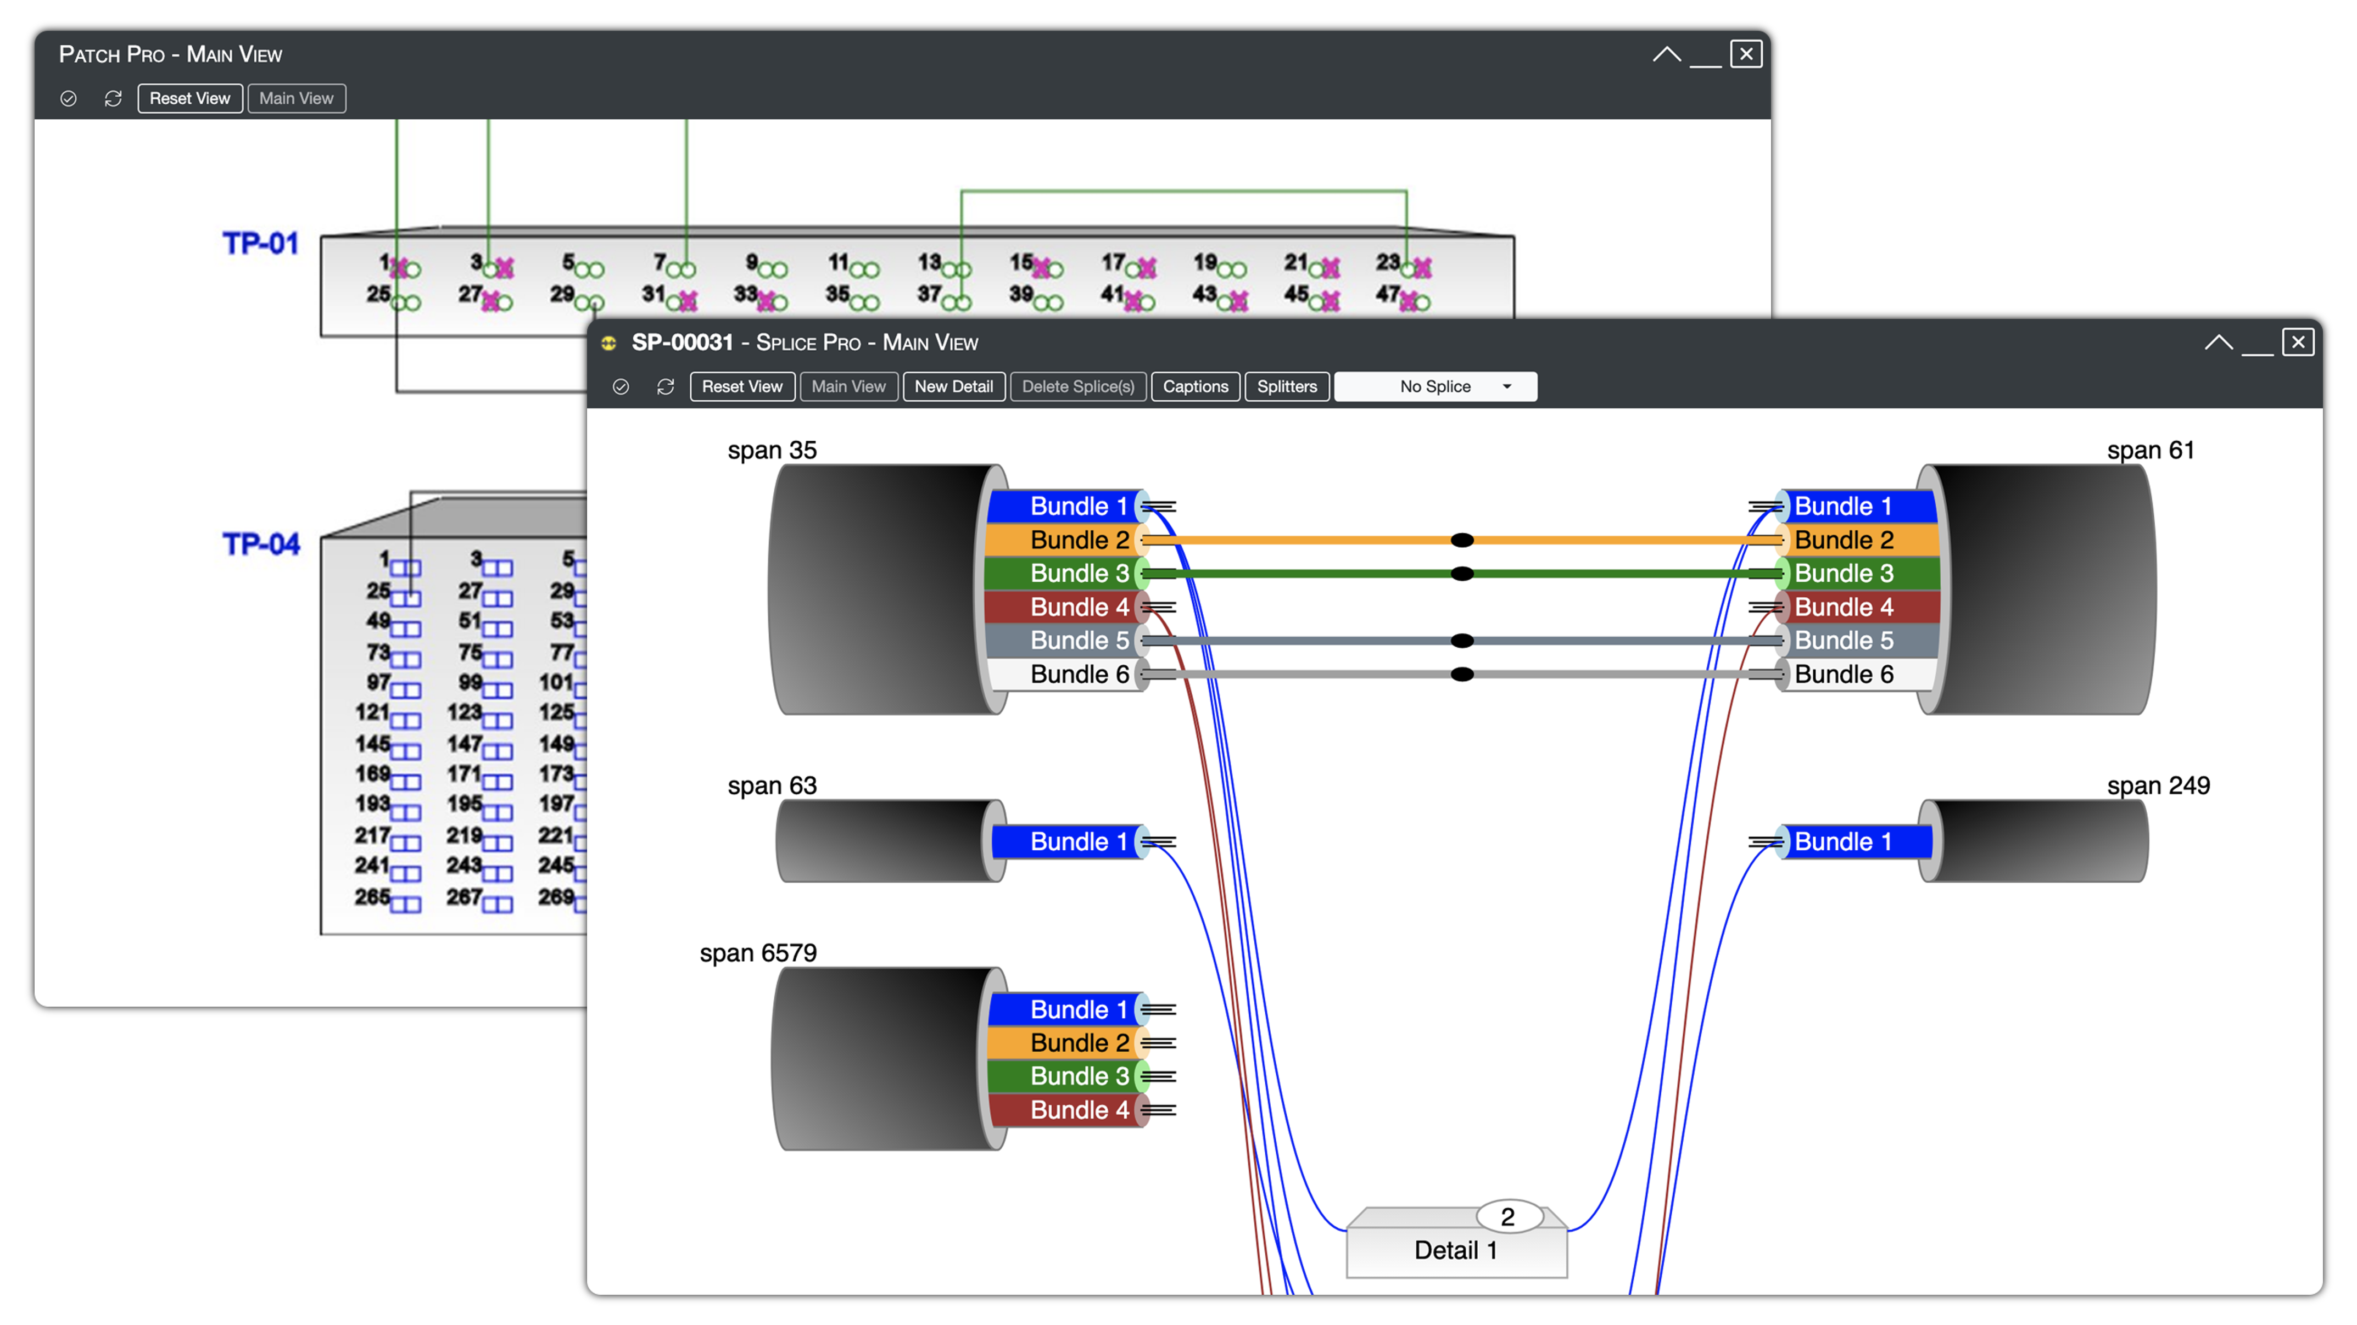Click TP-04 port 171 connector
This screenshot has width=2357, height=1325.
point(497,782)
